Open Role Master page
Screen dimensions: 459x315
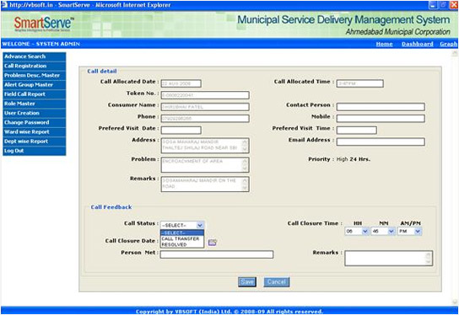pyautogui.click(x=35, y=104)
